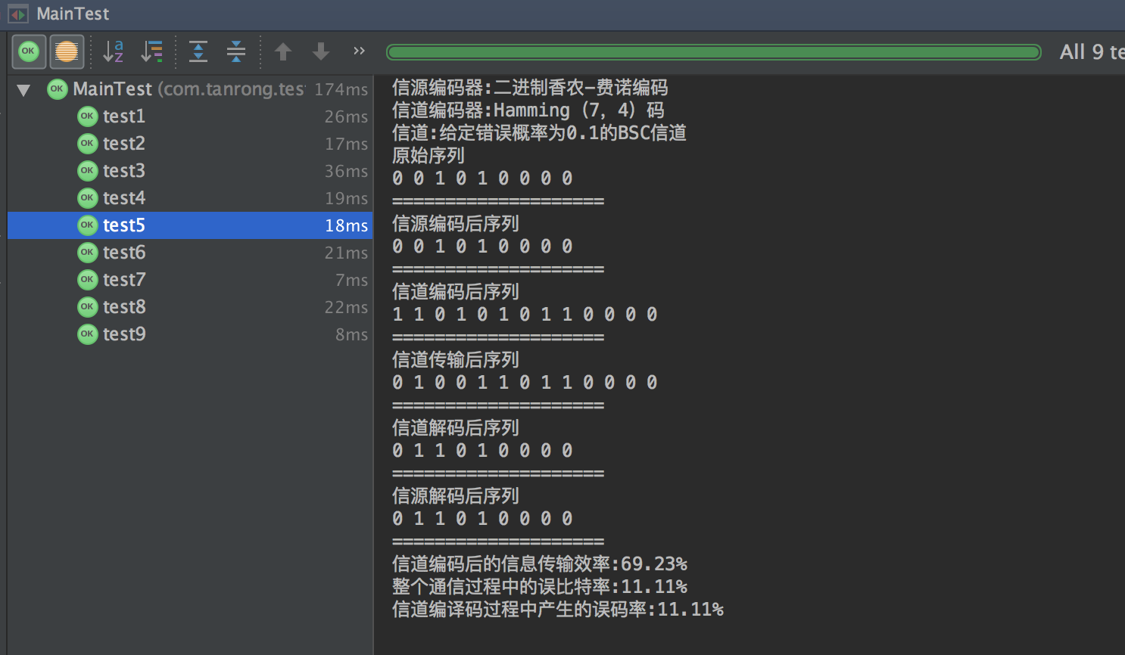Viewport: 1125px width, 655px height.
Task: Click the '信道编码后序列' heading
Action: tap(456, 292)
